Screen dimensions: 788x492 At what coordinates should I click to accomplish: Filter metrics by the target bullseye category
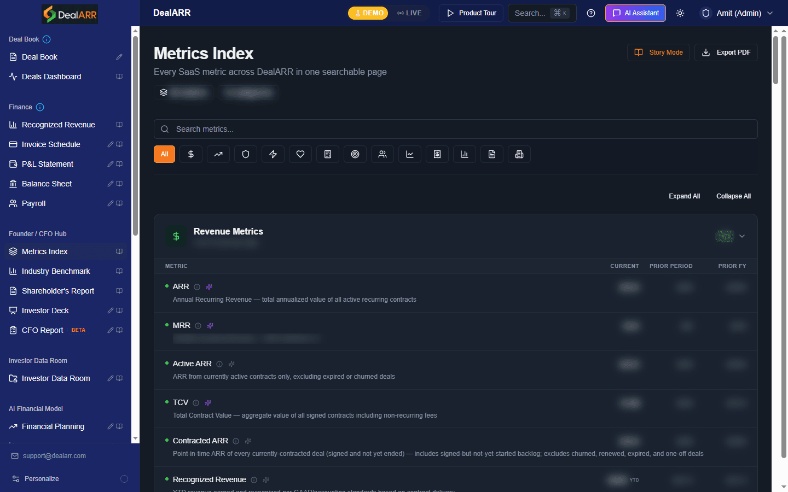355,154
